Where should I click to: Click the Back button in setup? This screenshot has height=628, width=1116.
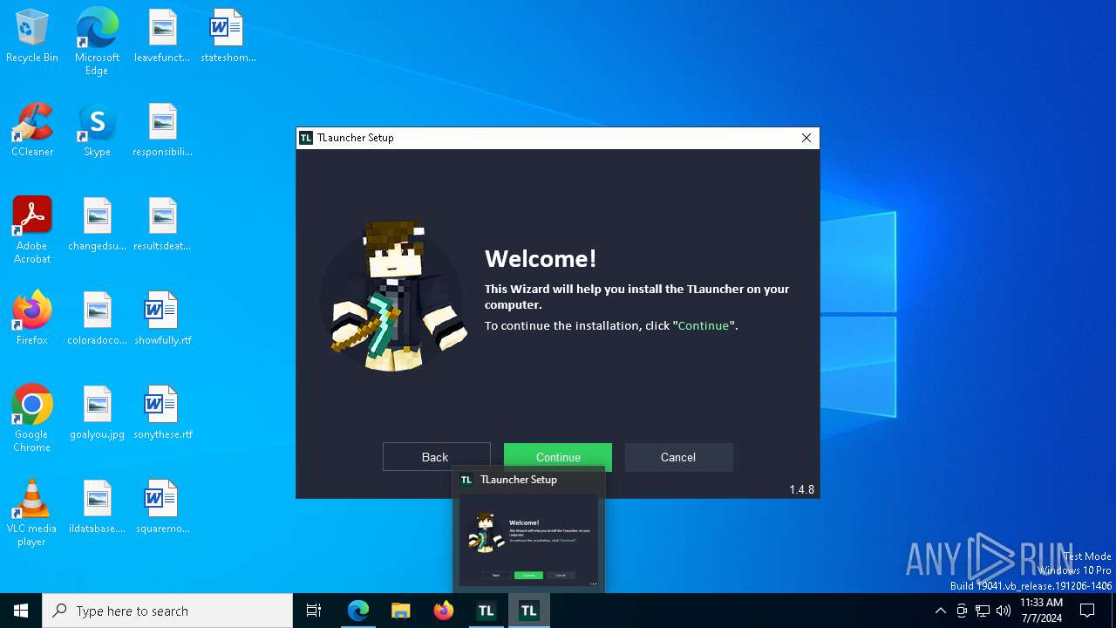[x=436, y=457]
